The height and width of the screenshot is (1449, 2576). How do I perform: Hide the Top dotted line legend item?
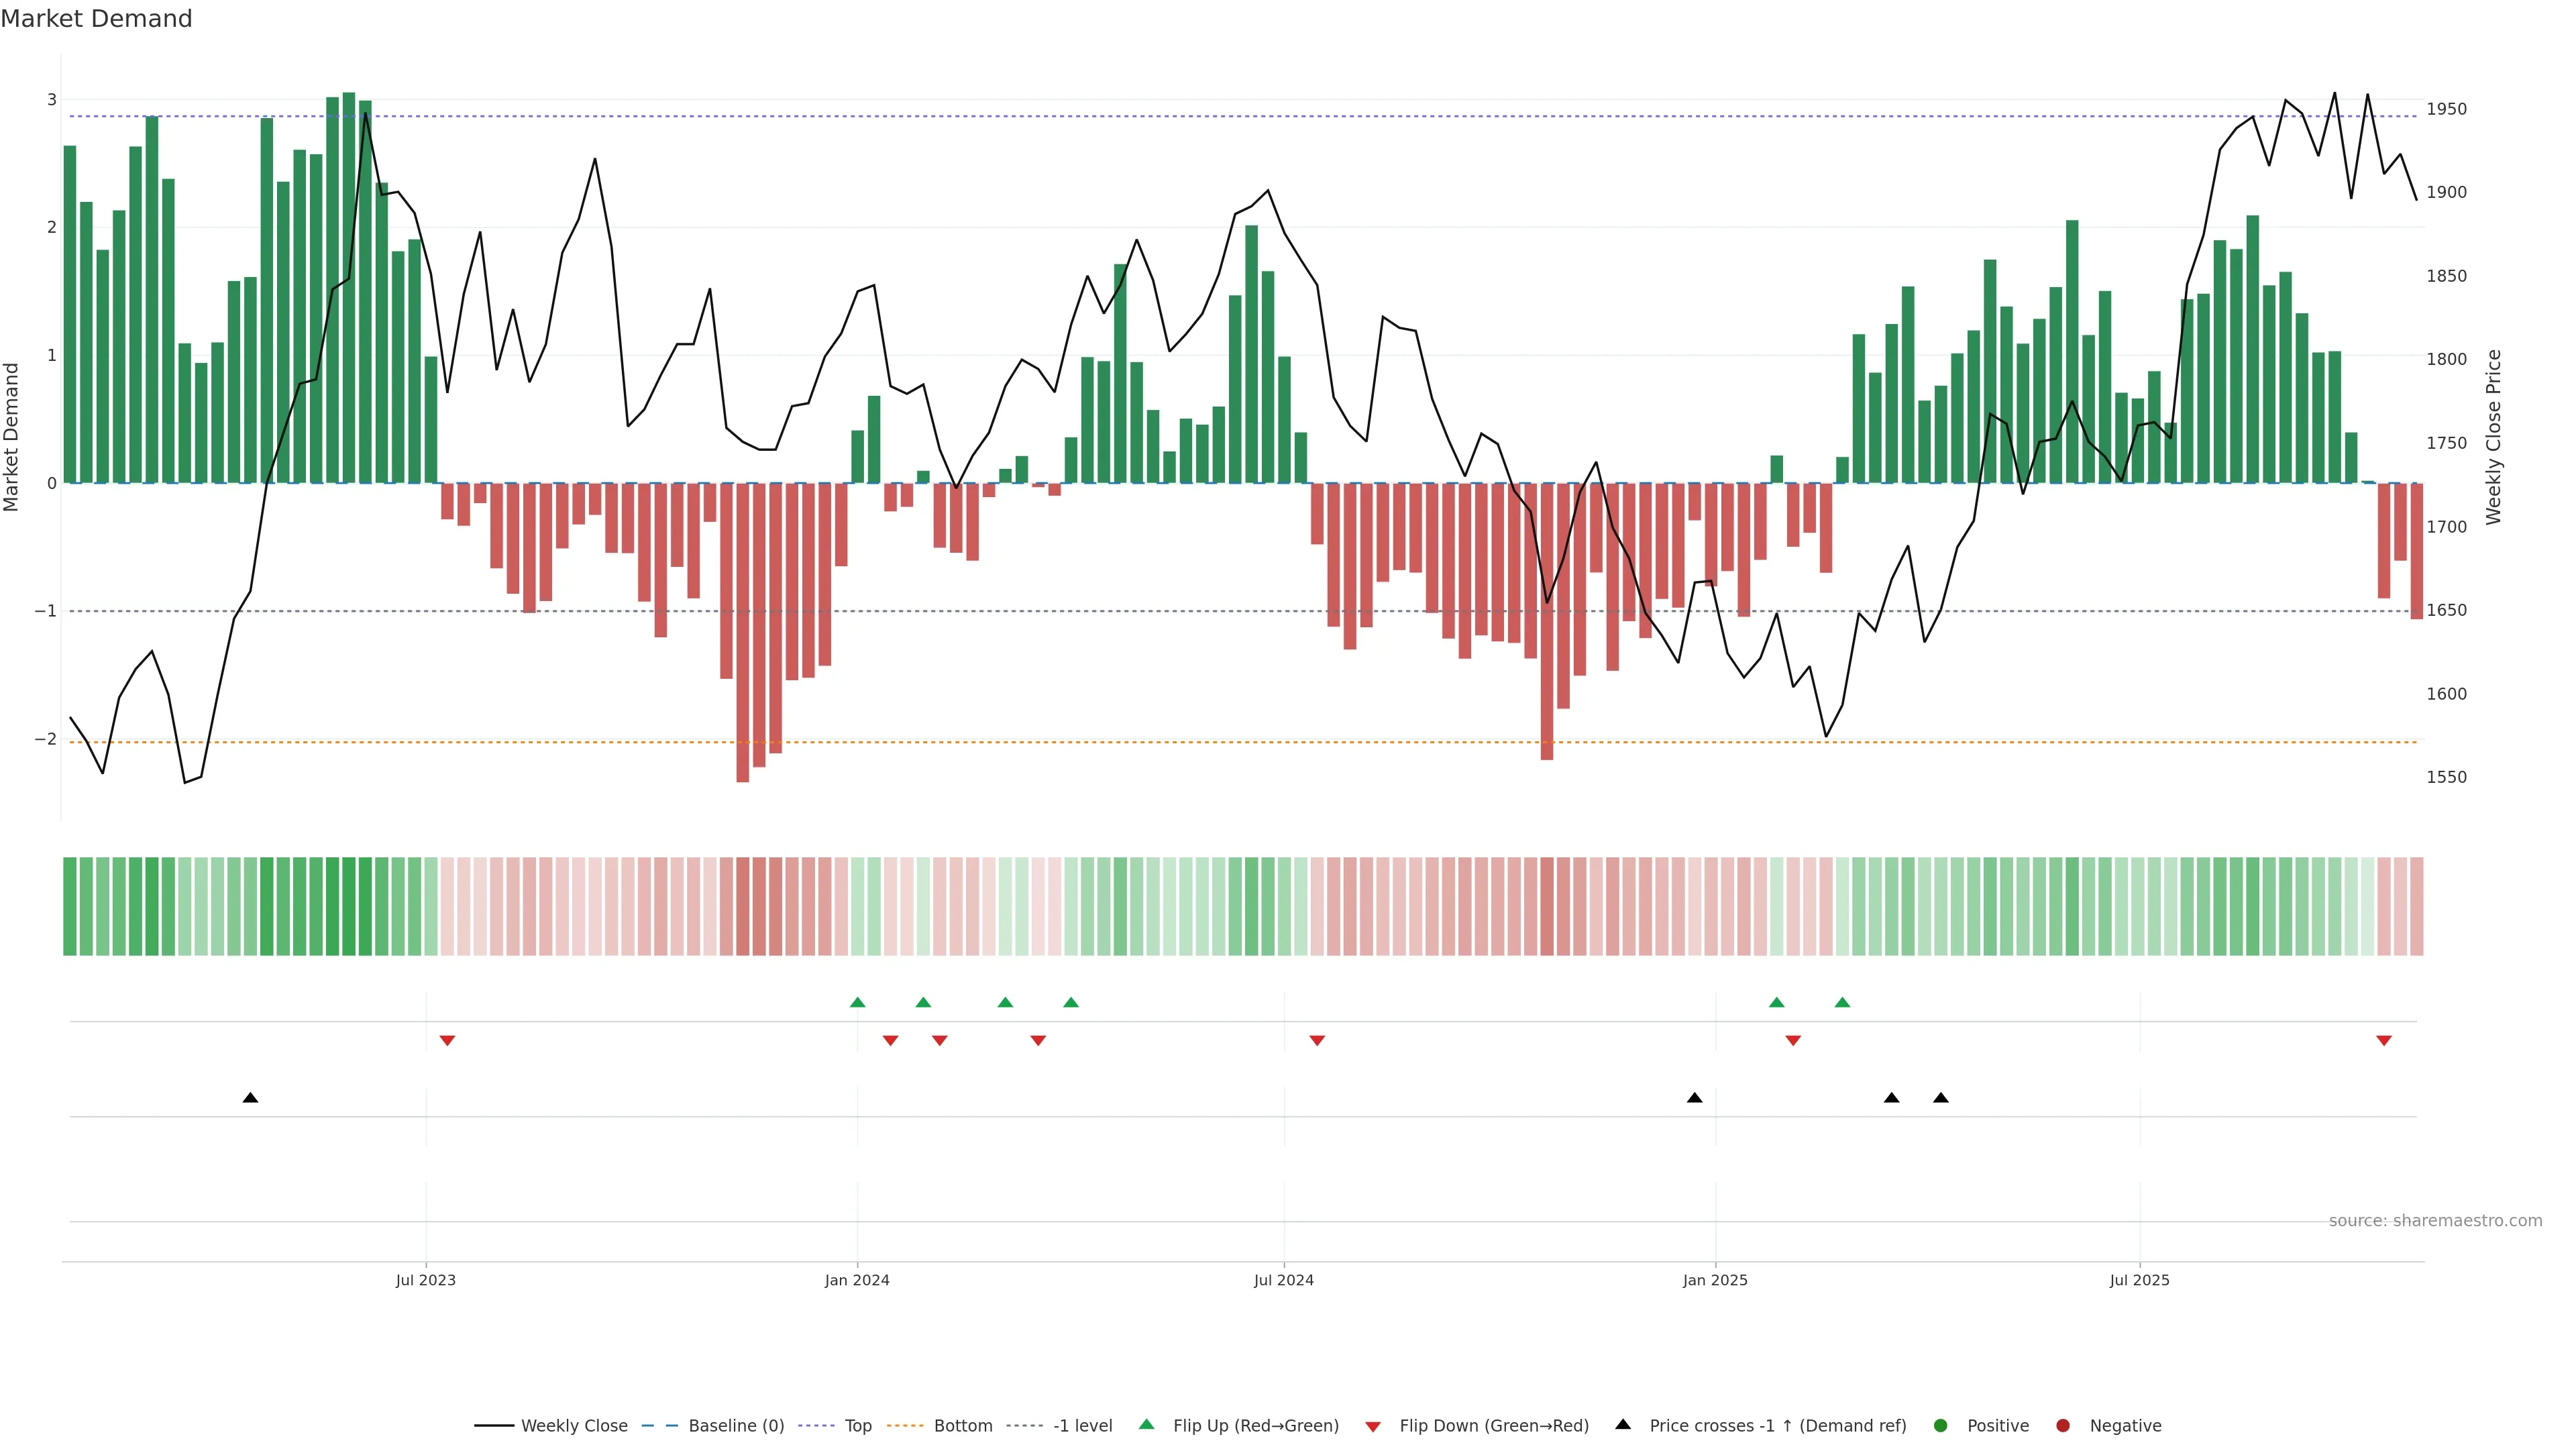[x=857, y=1426]
